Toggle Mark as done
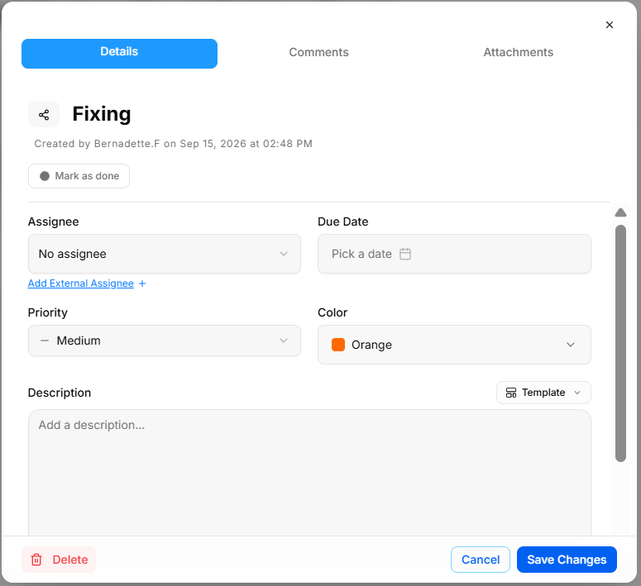This screenshot has height=586, width=641. tap(79, 176)
